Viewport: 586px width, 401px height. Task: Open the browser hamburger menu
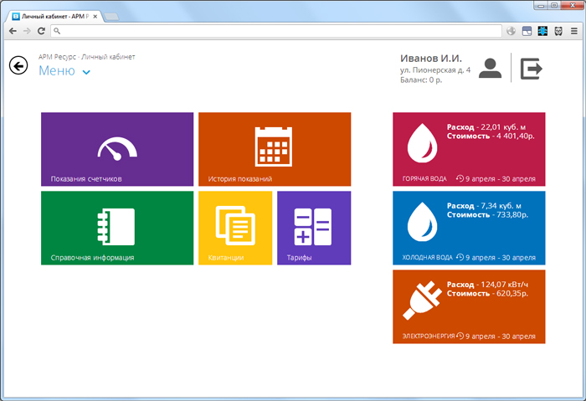point(573,31)
